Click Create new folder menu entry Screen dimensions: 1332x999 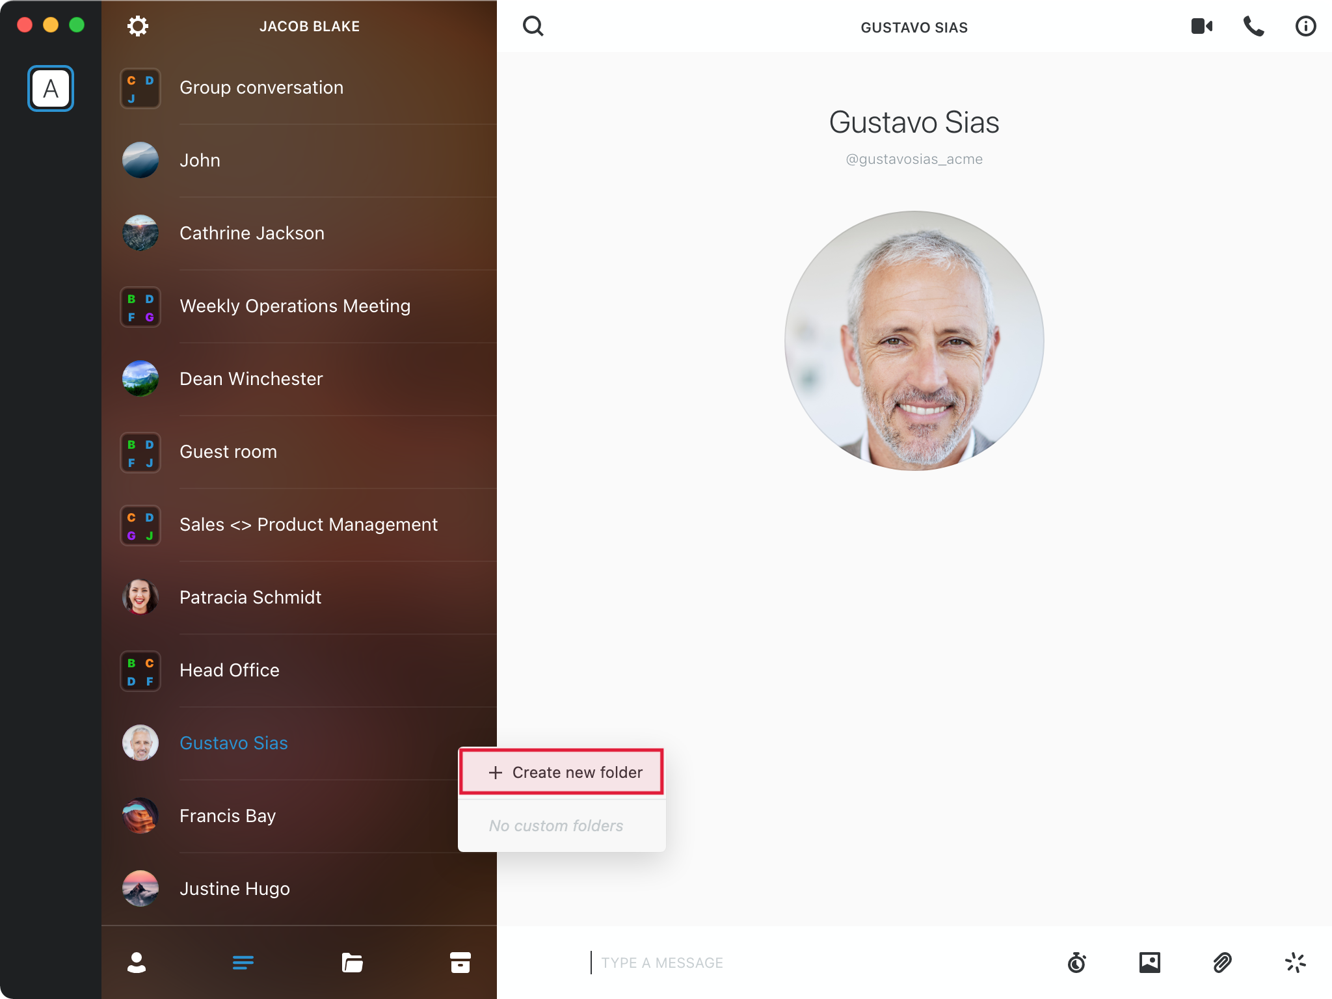[x=562, y=772]
